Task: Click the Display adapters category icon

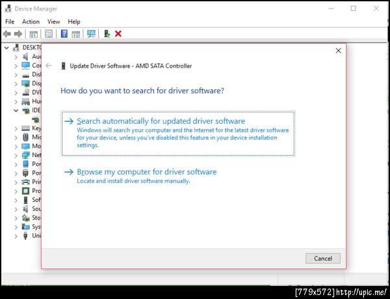Action: 25,83
